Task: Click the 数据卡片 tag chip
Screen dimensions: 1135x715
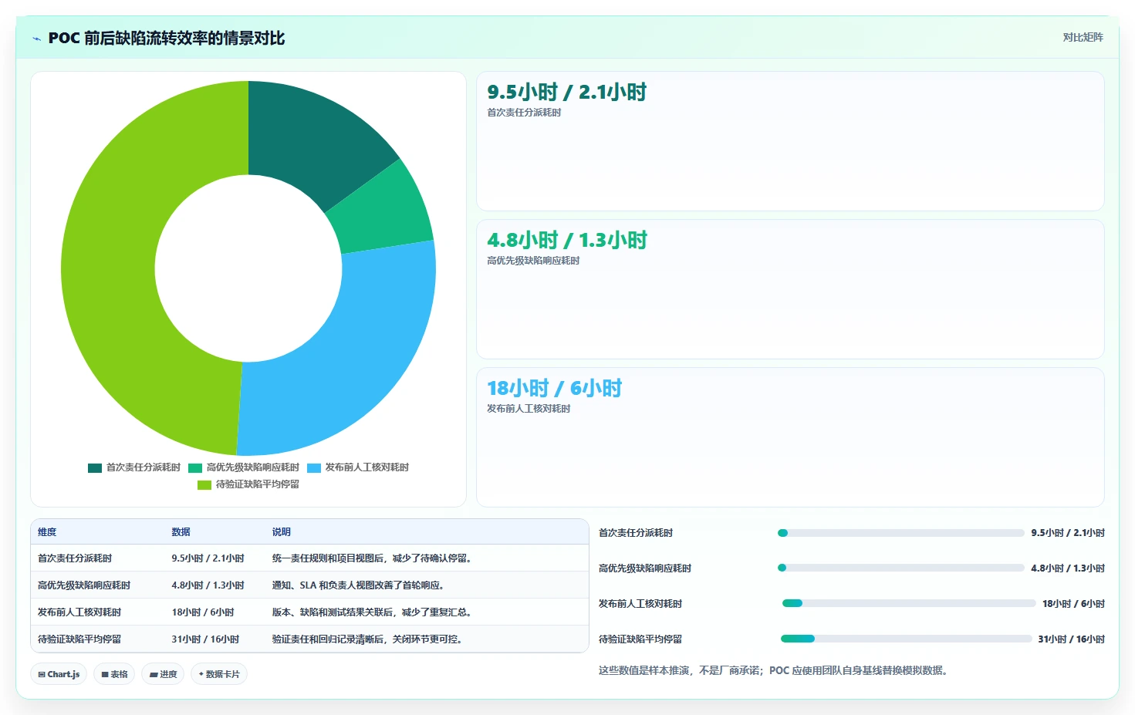Action: pyautogui.click(x=219, y=674)
